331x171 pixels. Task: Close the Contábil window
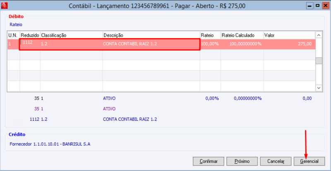click(x=325, y=6)
